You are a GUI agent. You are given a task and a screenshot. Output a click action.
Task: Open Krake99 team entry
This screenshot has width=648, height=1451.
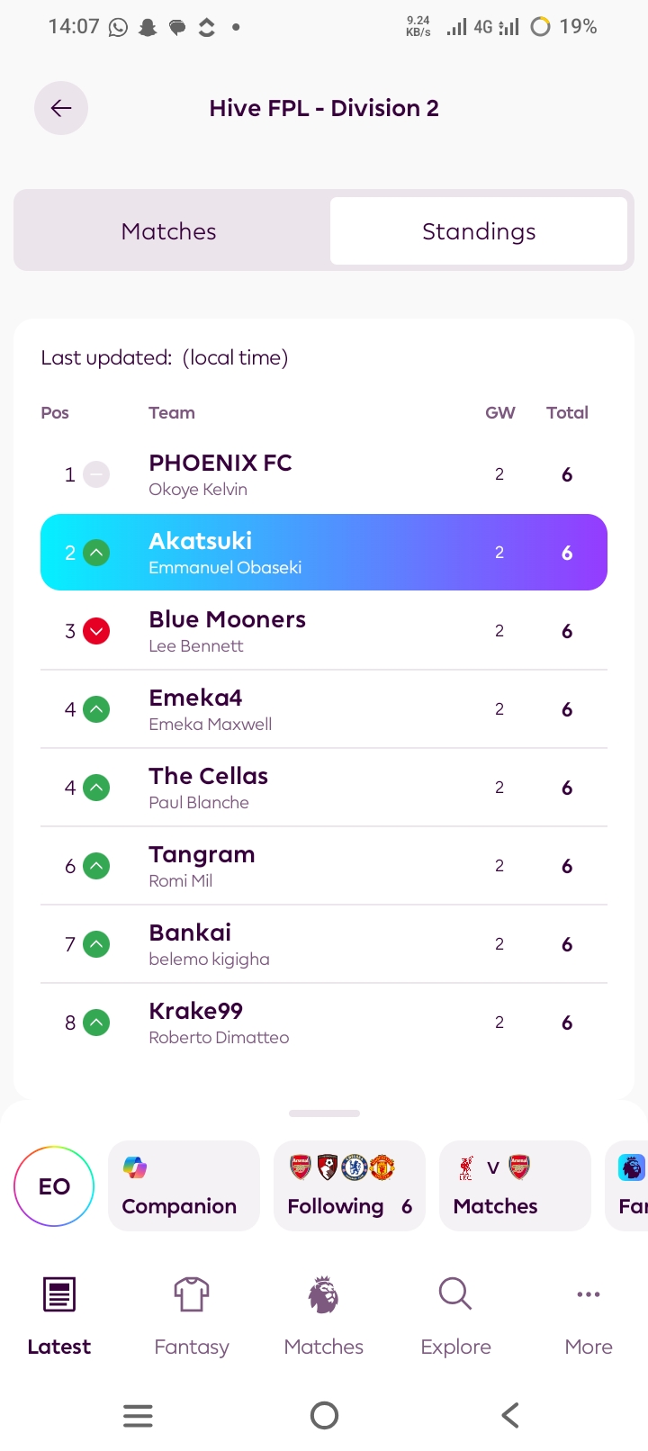pos(324,1023)
